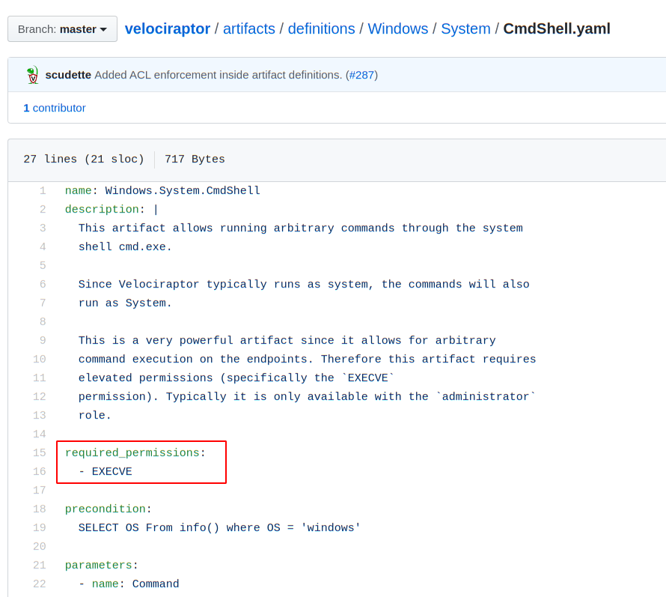666x597 pixels.
Task: Click line number 9
Action: (43, 341)
